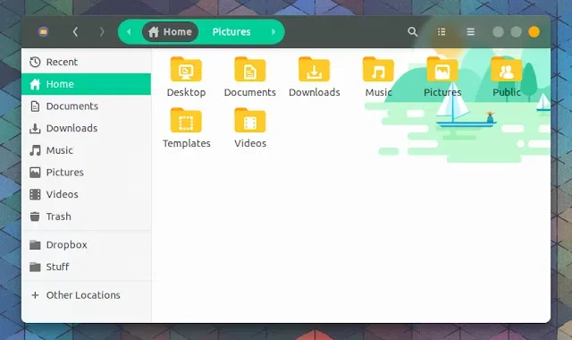Open Other Locations plus entry

pos(86,295)
